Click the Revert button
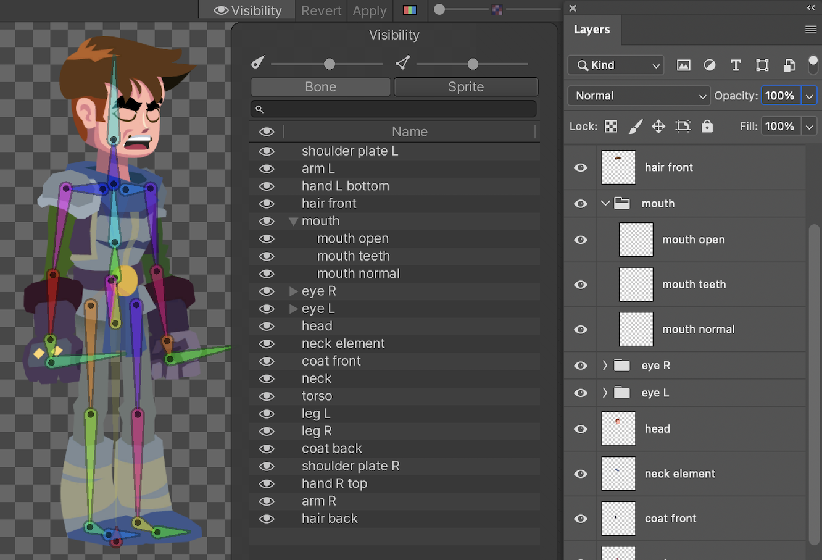The height and width of the screenshot is (560, 822). click(x=321, y=10)
